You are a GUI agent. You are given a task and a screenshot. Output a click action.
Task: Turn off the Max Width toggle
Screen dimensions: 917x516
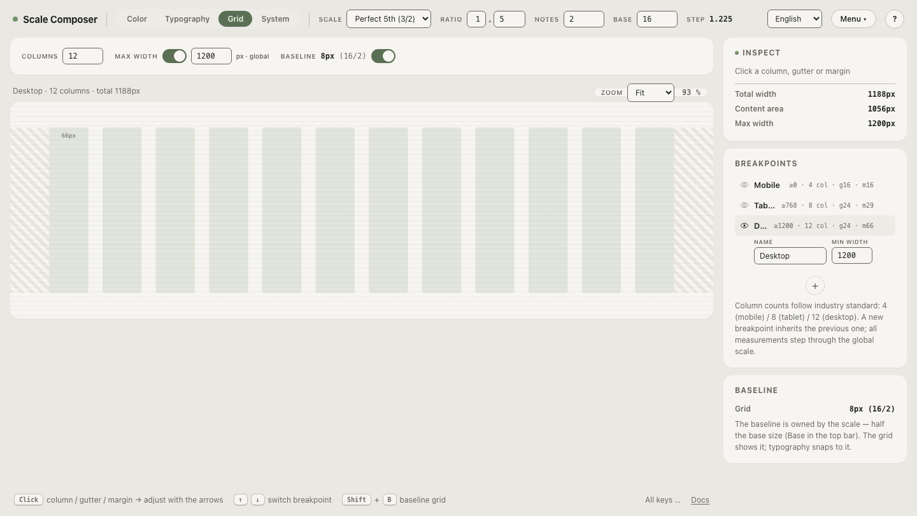174,56
